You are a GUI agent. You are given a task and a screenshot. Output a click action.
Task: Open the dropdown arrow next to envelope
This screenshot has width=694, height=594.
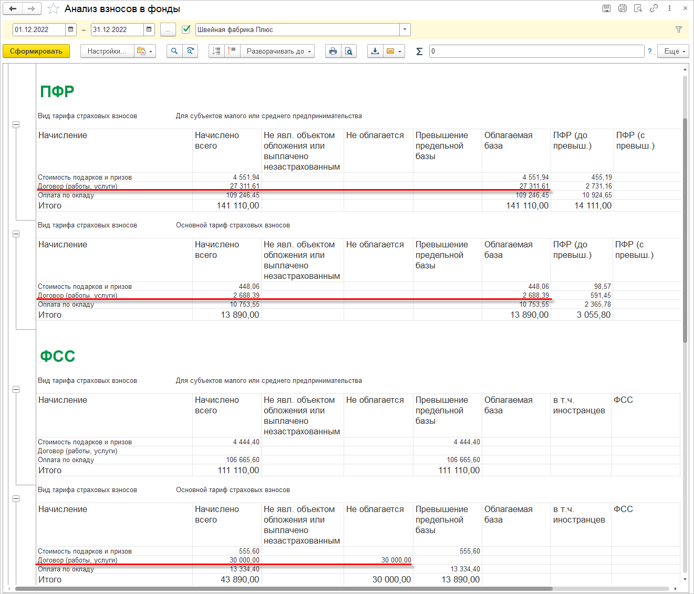pyautogui.click(x=400, y=51)
